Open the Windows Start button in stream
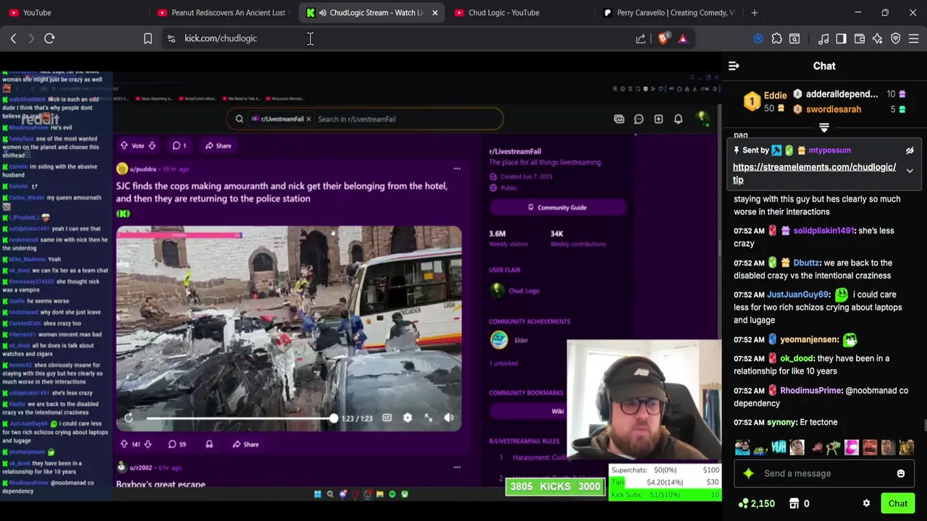The width and height of the screenshot is (927, 521). 317,494
